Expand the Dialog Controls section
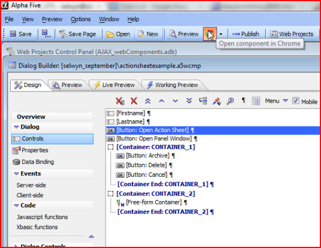This screenshot has height=248, width=321. pyautogui.click(x=16, y=245)
